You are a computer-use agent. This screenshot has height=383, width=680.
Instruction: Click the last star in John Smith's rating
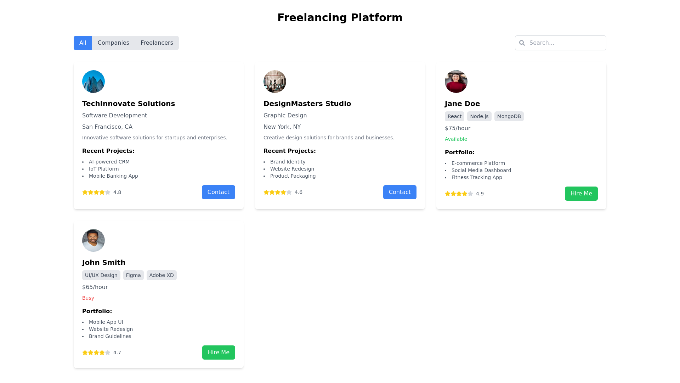click(x=108, y=353)
